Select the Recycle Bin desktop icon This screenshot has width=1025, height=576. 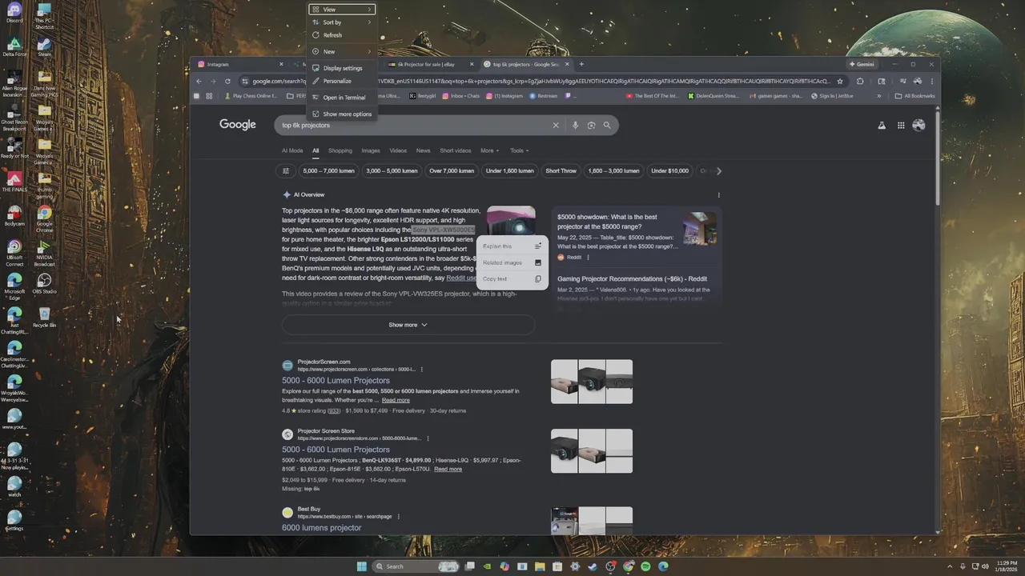tap(44, 318)
